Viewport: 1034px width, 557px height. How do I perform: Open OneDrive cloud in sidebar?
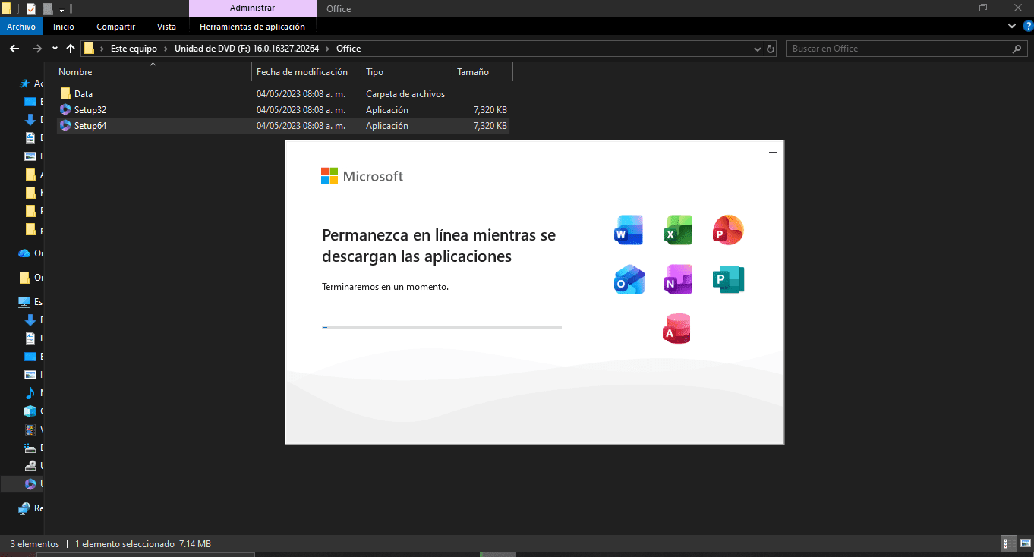coord(24,253)
